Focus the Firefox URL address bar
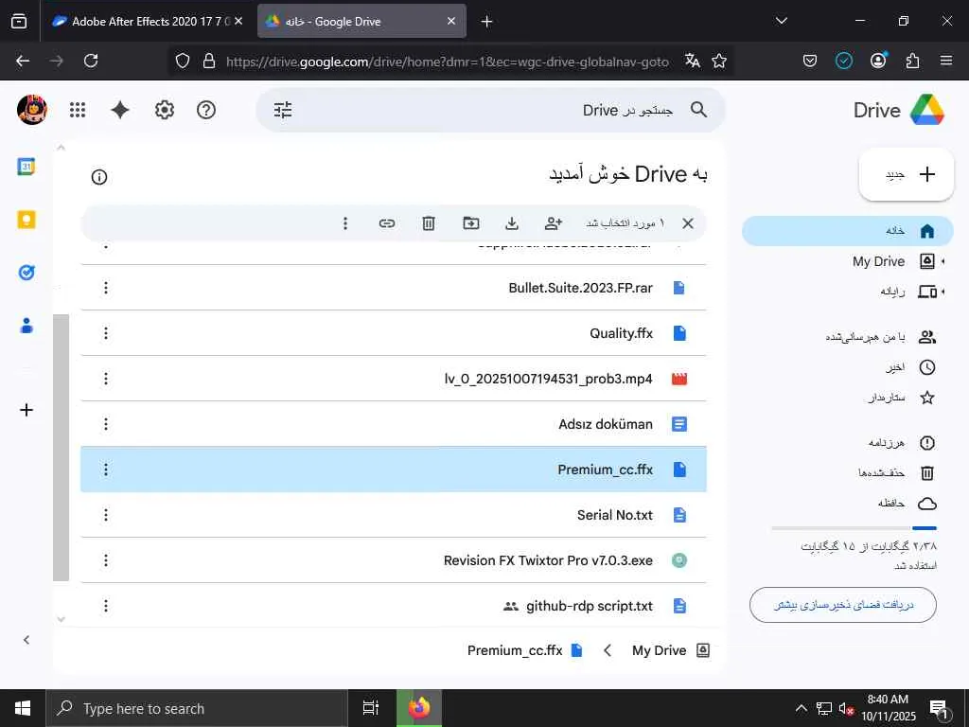This screenshot has height=727, width=969. 447,62
